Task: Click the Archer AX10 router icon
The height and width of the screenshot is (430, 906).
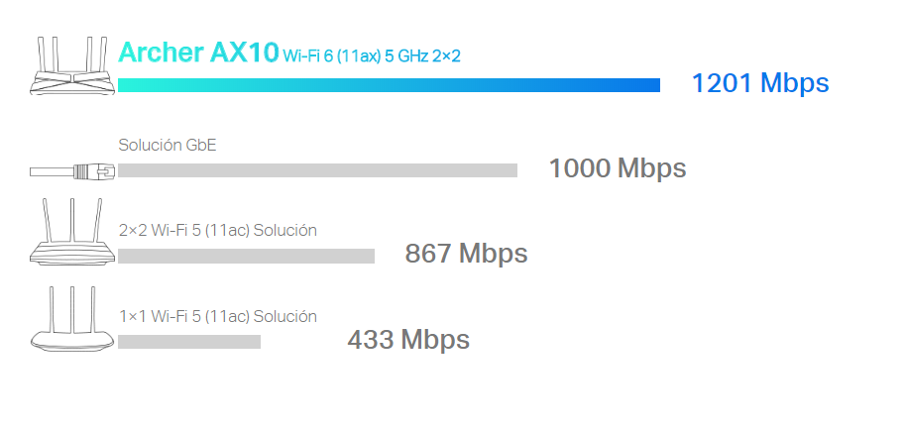Action: pyautogui.click(x=72, y=65)
